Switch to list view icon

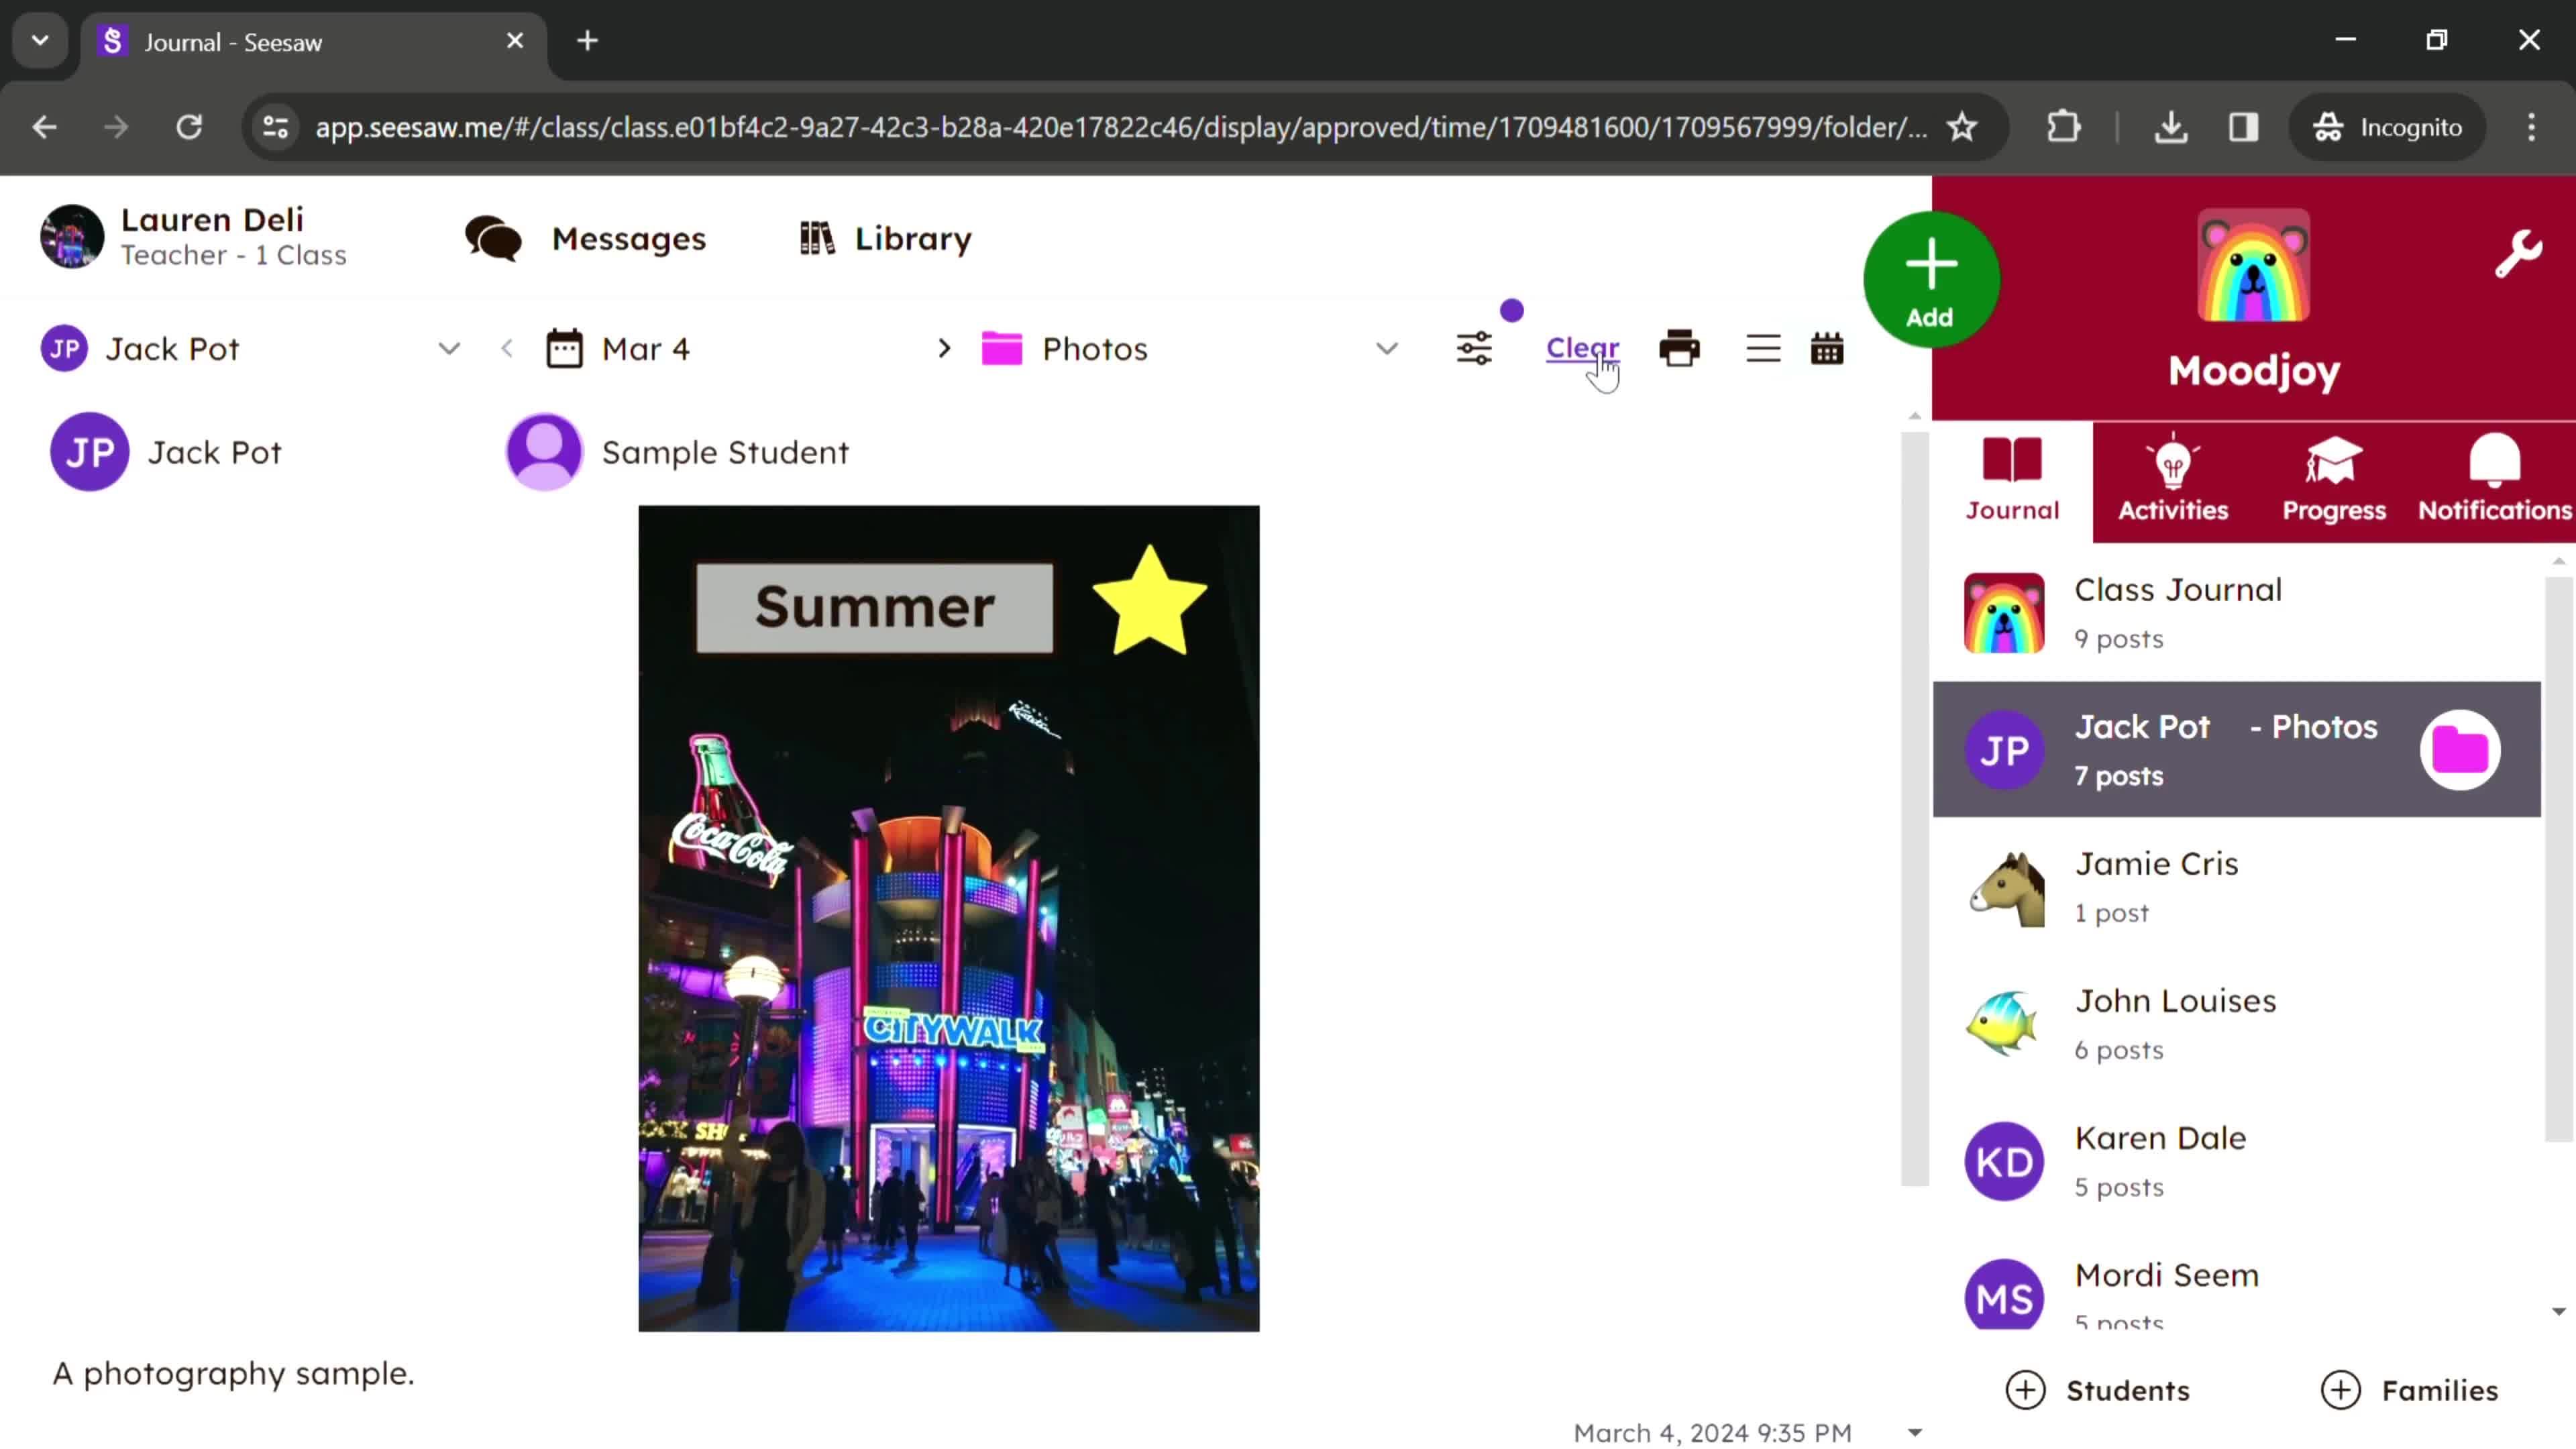tap(1763, 349)
